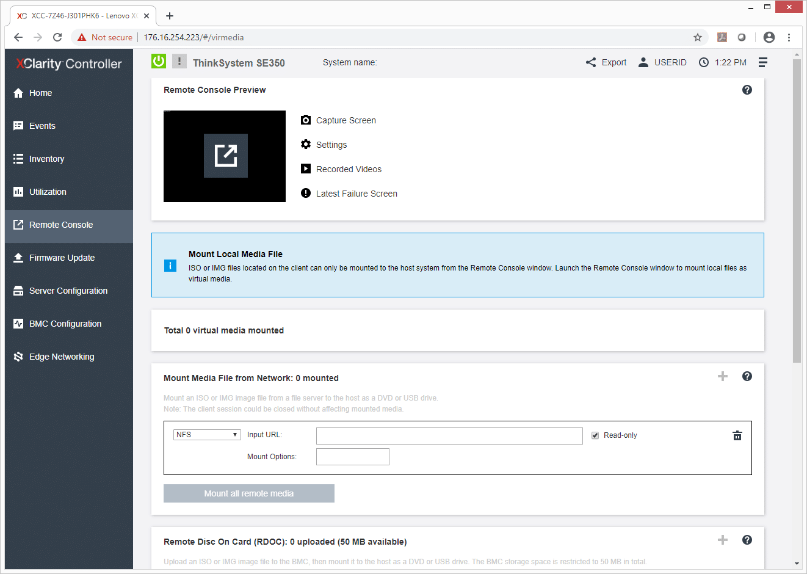
Task: Click the 'Mount Local Media File' heading
Action: point(236,254)
